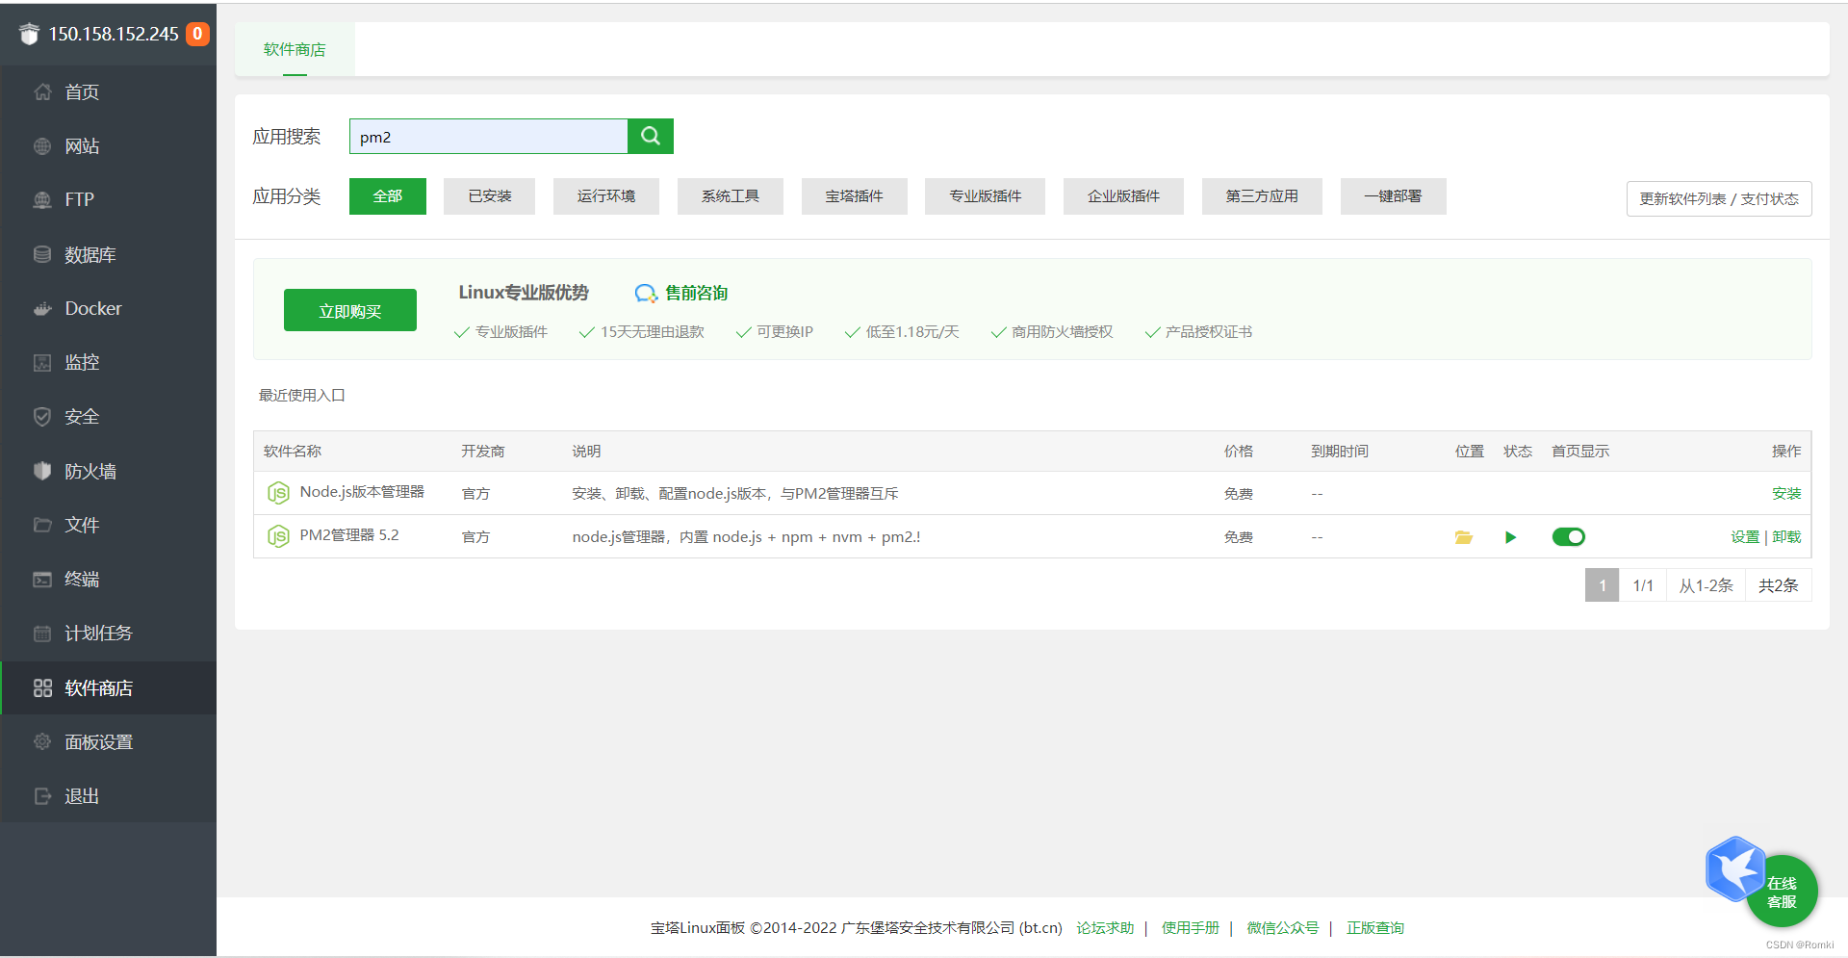Viewport: 1848px width, 958px height.
Task: Click the shield check icon beside 安全
Action: [x=42, y=417]
